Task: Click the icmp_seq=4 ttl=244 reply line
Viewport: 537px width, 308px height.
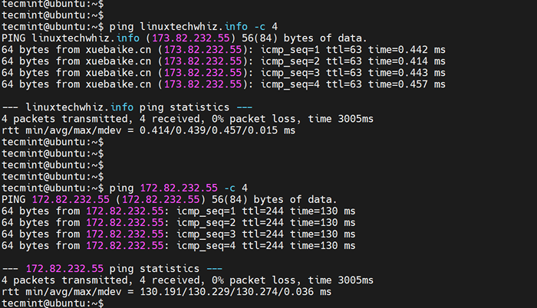Action: coord(178,245)
